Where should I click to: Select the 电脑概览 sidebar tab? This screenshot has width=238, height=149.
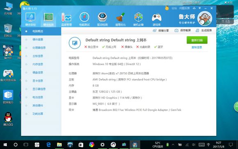coord(41,31)
